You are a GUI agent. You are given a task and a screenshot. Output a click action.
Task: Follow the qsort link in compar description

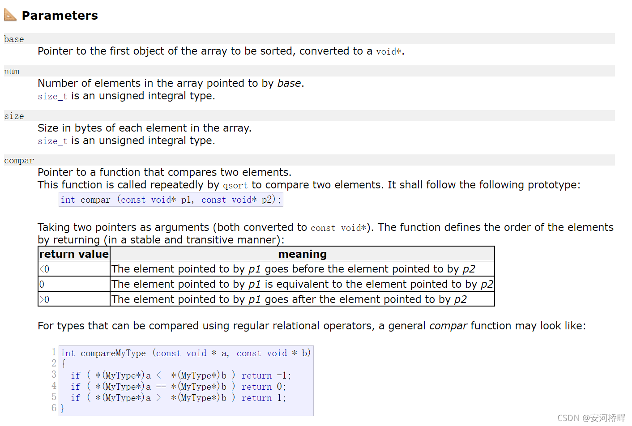pyautogui.click(x=235, y=185)
